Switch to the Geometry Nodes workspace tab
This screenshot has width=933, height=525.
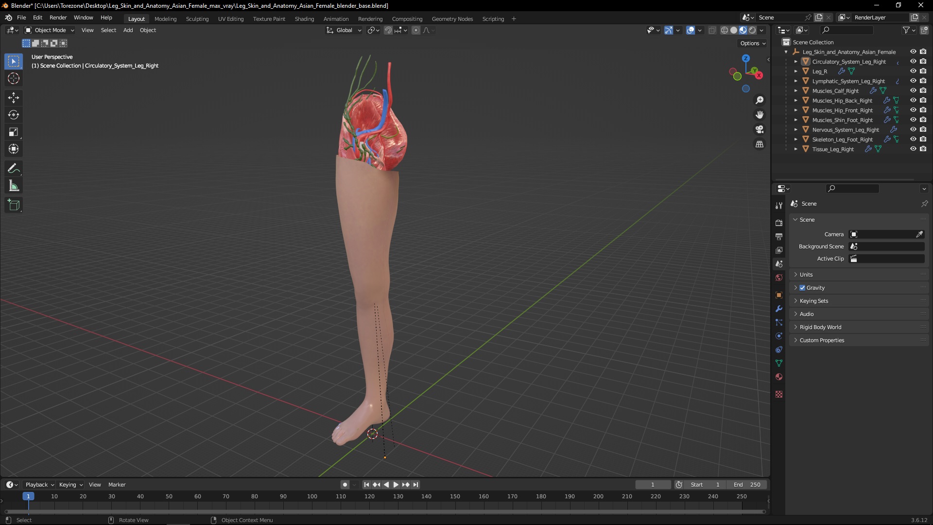click(452, 19)
